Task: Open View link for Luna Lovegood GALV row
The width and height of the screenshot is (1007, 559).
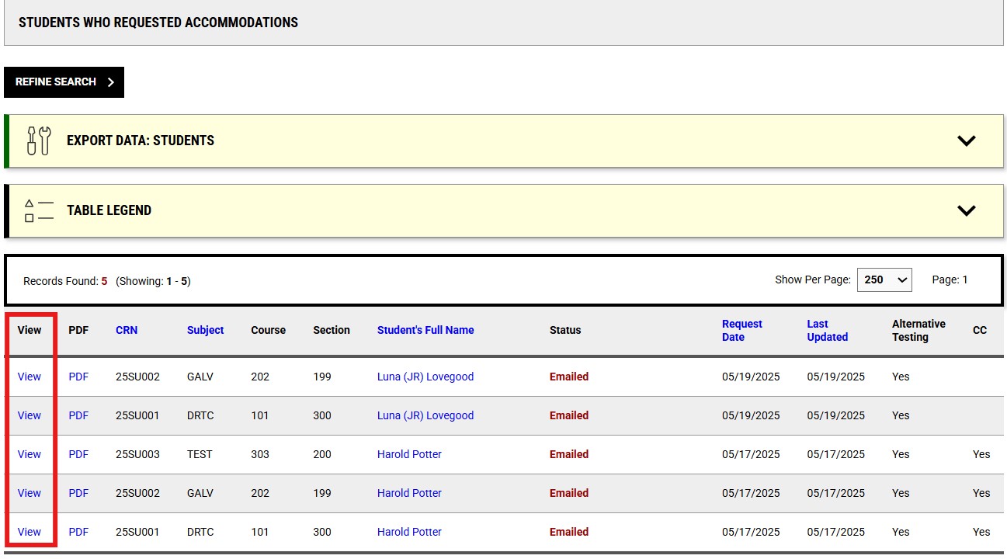Action: click(30, 377)
